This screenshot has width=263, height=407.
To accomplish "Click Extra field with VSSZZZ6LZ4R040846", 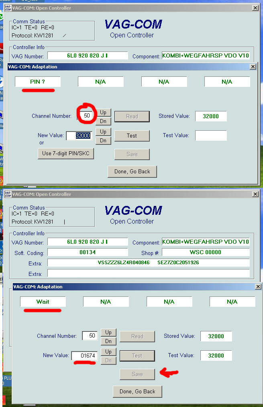I will pyautogui.click(x=149, y=263).
